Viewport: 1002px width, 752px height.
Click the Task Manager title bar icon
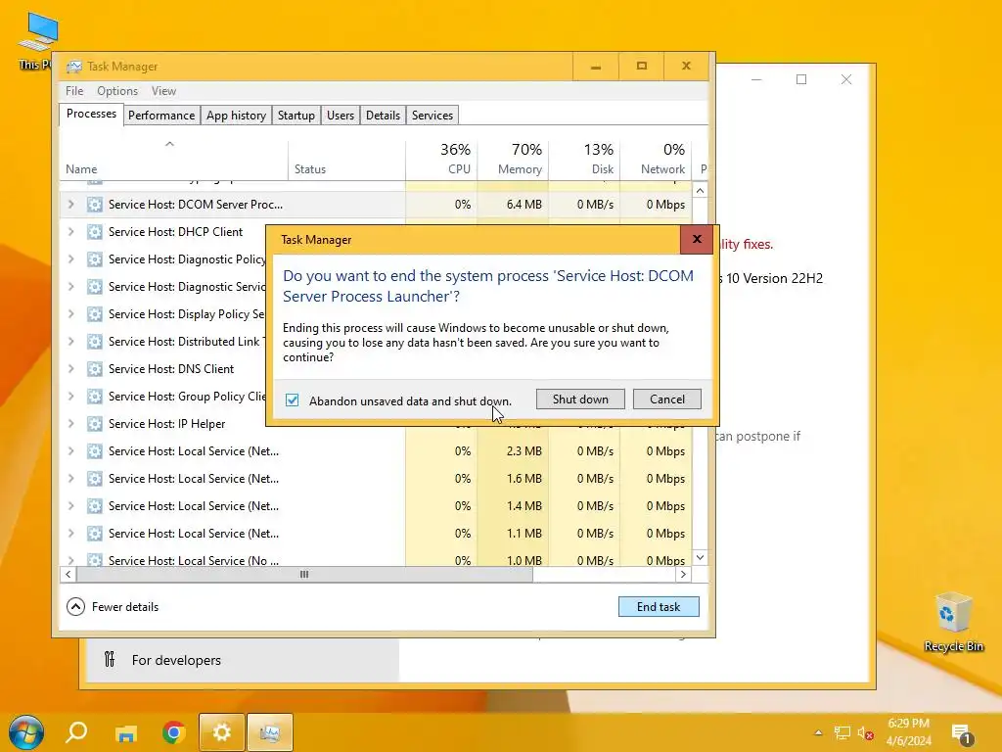74,67
